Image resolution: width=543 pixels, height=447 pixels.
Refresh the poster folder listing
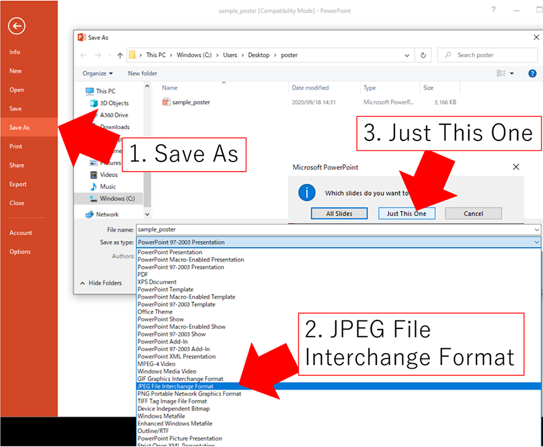coord(423,55)
